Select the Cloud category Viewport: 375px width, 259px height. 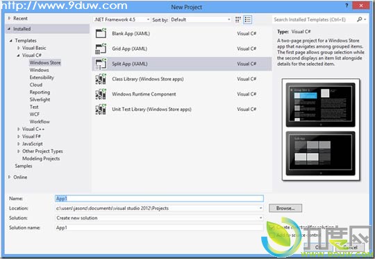36,85
